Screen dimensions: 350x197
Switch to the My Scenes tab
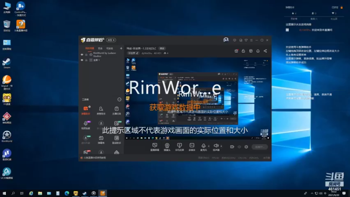(x=90, y=49)
